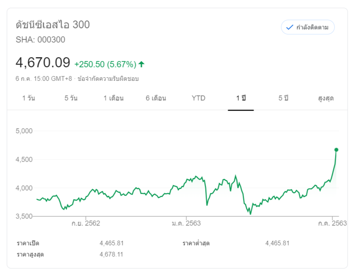The height and width of the screenshot is (275, 355).
Task: Switch to the 1 วัน tab
Action: 29,98
